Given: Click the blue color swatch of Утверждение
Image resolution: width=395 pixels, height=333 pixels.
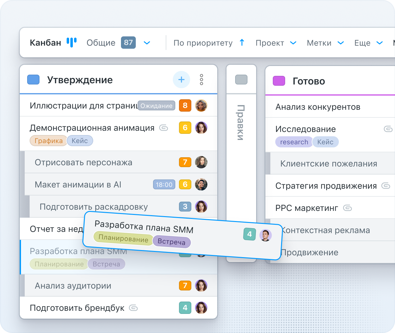Looking at the screenshot, I should click(x=33, y=80).
